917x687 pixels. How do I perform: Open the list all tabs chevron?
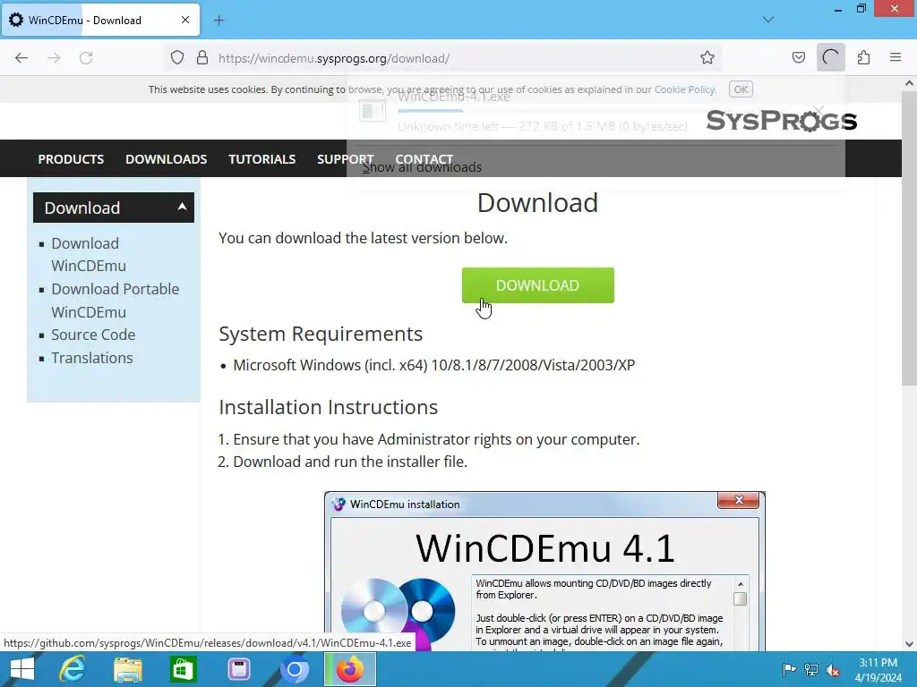tap(768, 20)
